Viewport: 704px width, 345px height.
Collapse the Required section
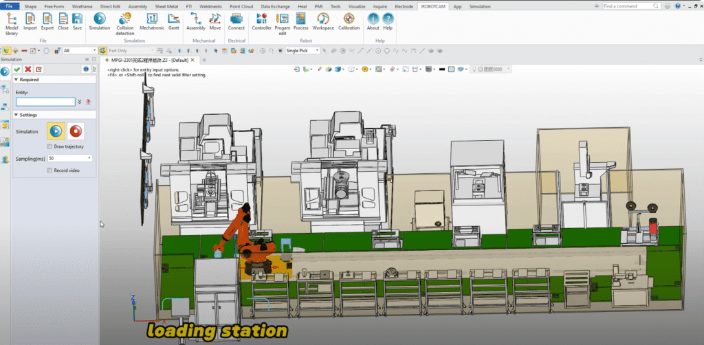click(16, 80)
